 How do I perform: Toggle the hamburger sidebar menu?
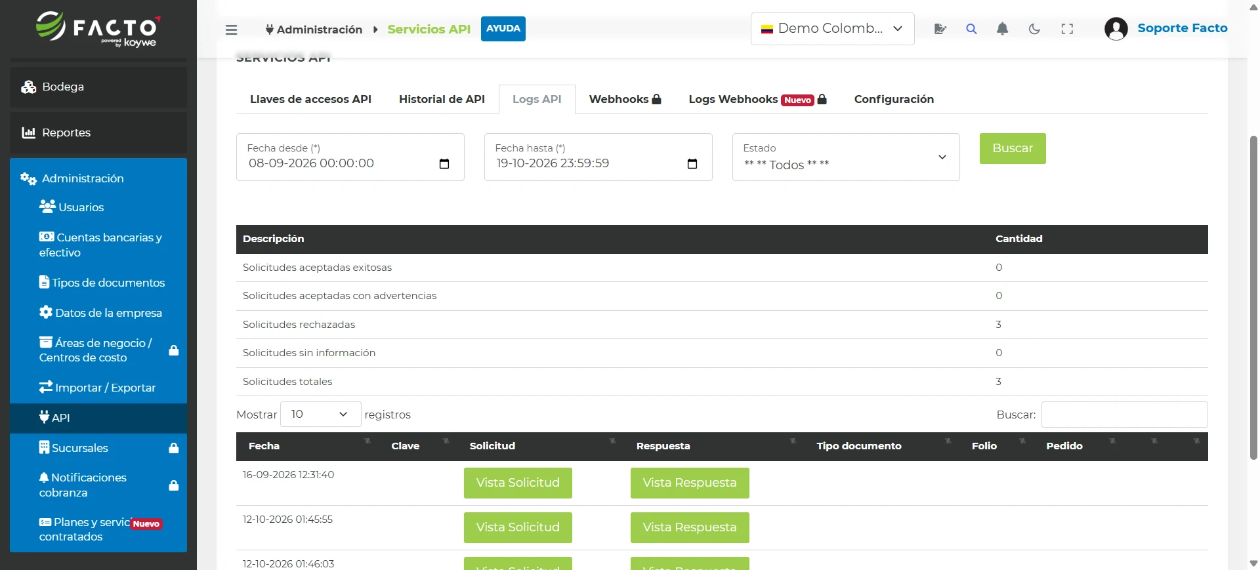click(x=231, y=30)
